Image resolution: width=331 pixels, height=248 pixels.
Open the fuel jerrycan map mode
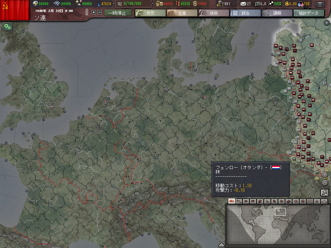[260, 201]
